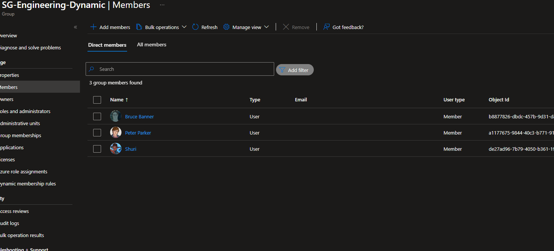The height and width of the screenshot is (251, 554).
Task: Click the Add filter funnel icon
Action: (x=282, y=70)
